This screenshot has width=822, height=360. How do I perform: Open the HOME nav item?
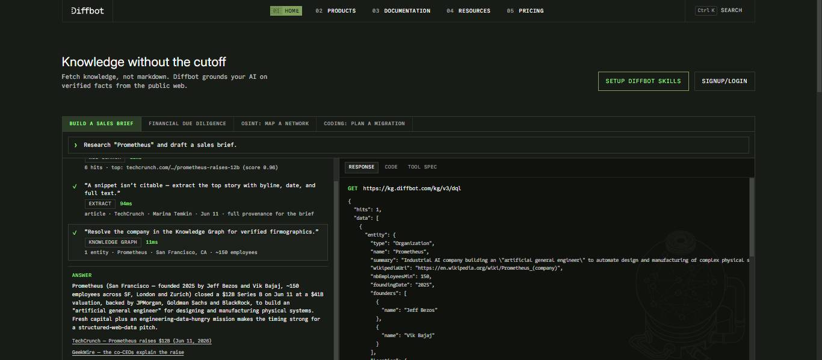[x=286, y=11]
